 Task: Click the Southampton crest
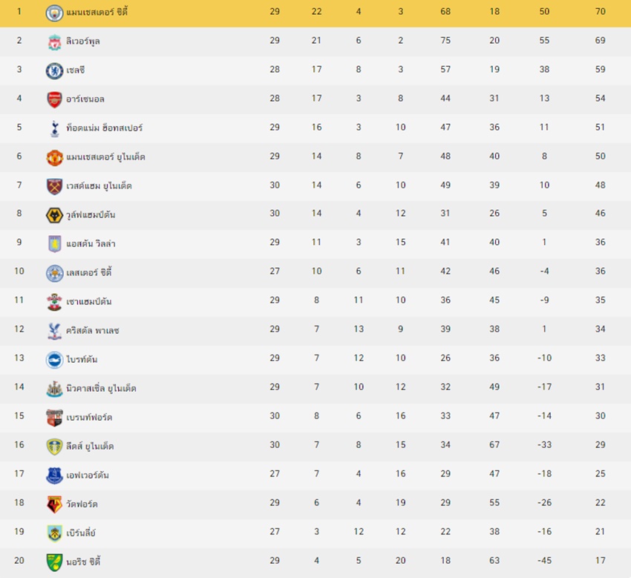(x=54, y=302)
